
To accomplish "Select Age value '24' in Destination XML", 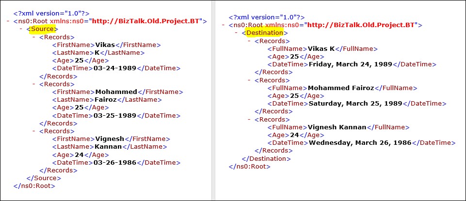I will 294,135.
